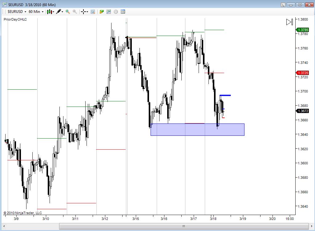Image resolution: width=315 pixels, height=231 pixels.
Task: Click the zoom frame icon
Action: pos(93,12)
